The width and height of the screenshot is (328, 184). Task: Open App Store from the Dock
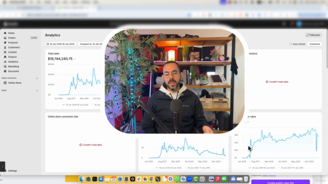(101, 179)
